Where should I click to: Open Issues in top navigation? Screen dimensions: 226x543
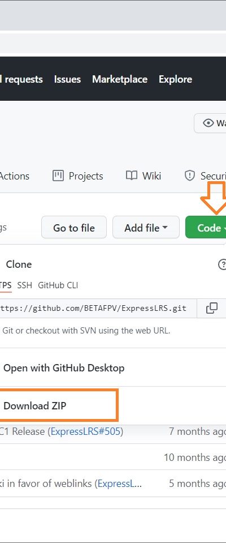pyautogui.click(x=67, y=79)
